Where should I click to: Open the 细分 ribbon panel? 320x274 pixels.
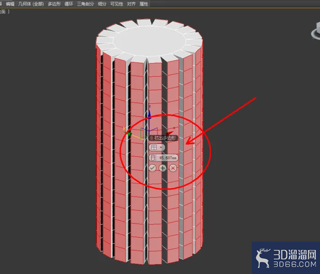[102, 4]
